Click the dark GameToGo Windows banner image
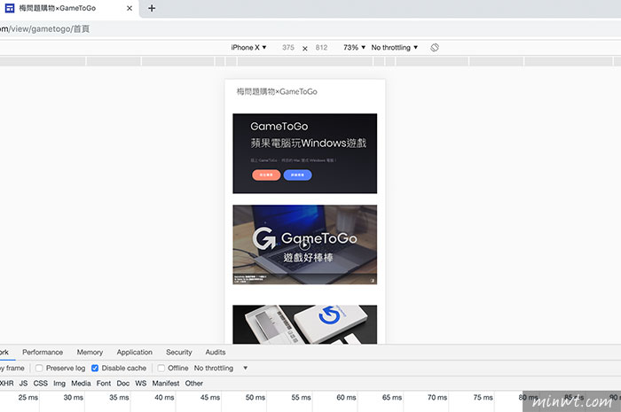Image resolution: width=621 pixels, height=412 pixels. point(304,153)
